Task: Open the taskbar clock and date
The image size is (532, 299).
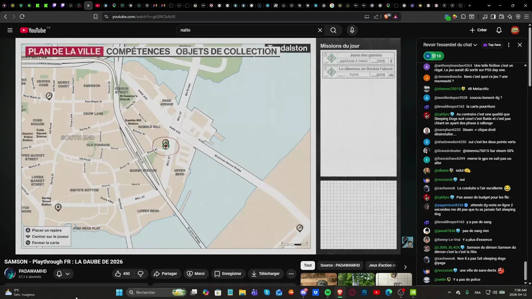Action: coord(517,292)
